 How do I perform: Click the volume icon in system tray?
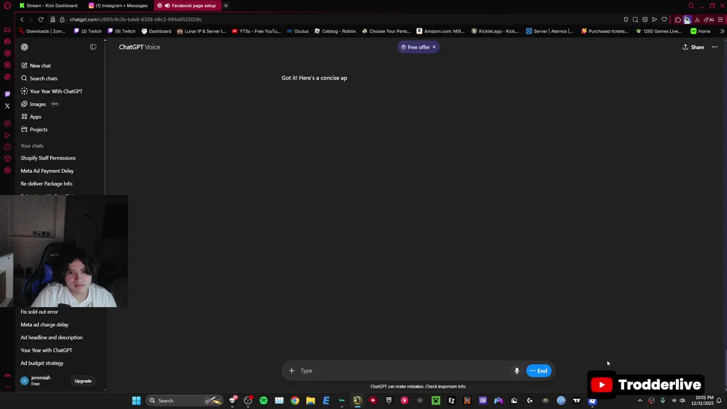tap(682, 400)
